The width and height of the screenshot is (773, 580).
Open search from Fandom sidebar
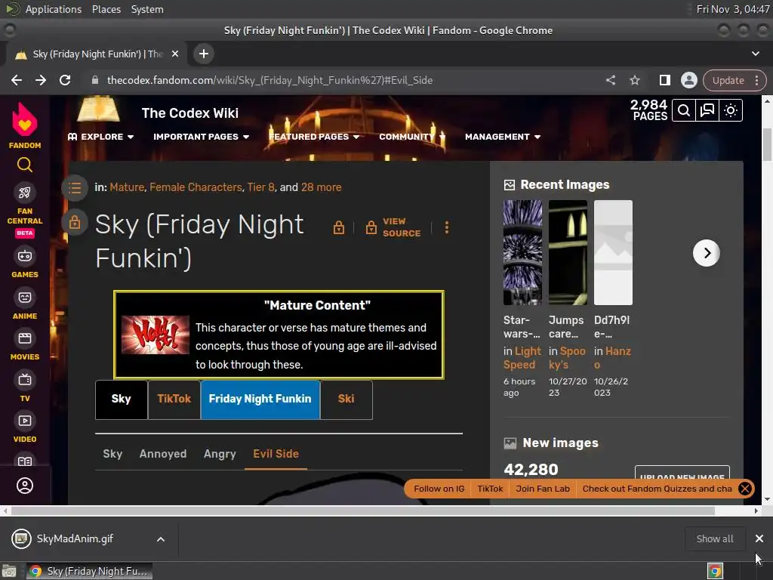[x=25, y=165]
